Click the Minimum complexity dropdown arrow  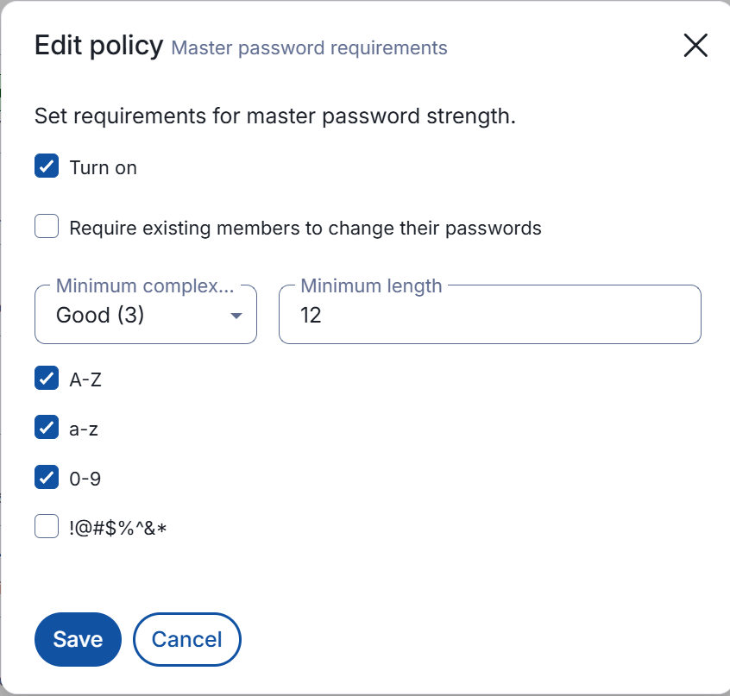pos(236,316)
